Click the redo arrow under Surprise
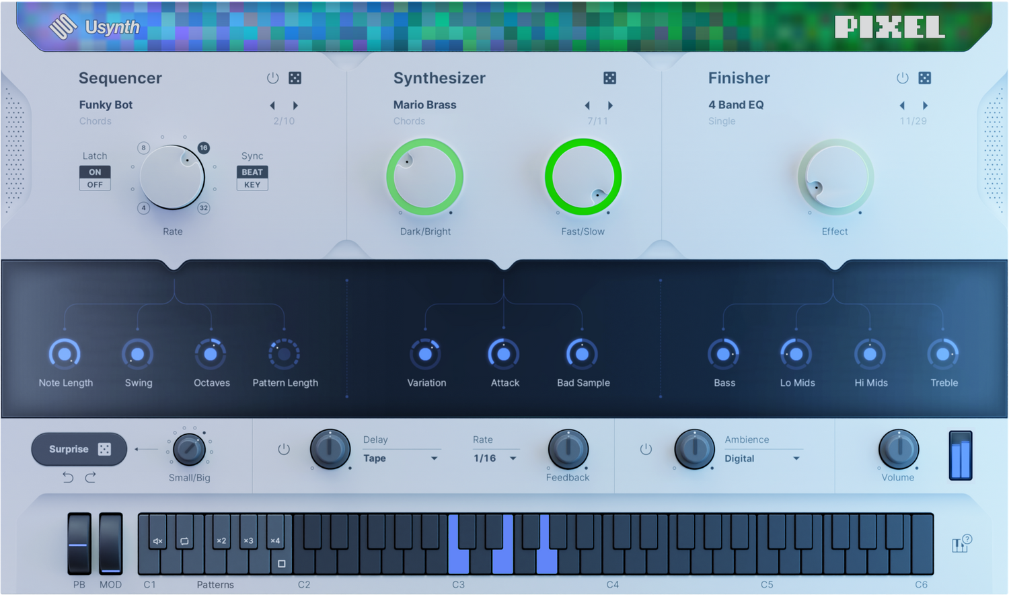Screen dimensions: 1009x595 pyautogui.click(x=89, y=477)
